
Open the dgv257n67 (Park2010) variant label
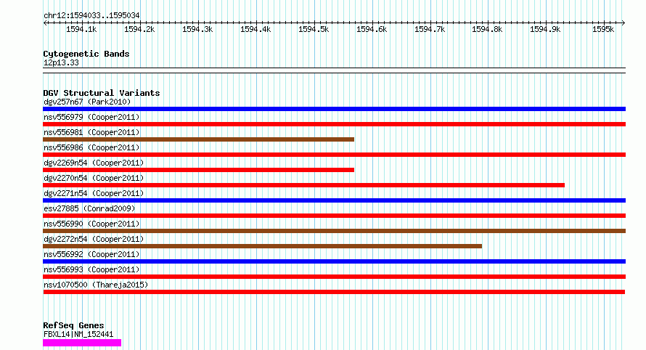click(87, 102)
